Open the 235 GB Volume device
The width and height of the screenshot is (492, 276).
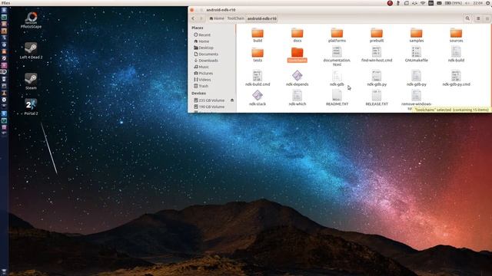pos(209,100)
